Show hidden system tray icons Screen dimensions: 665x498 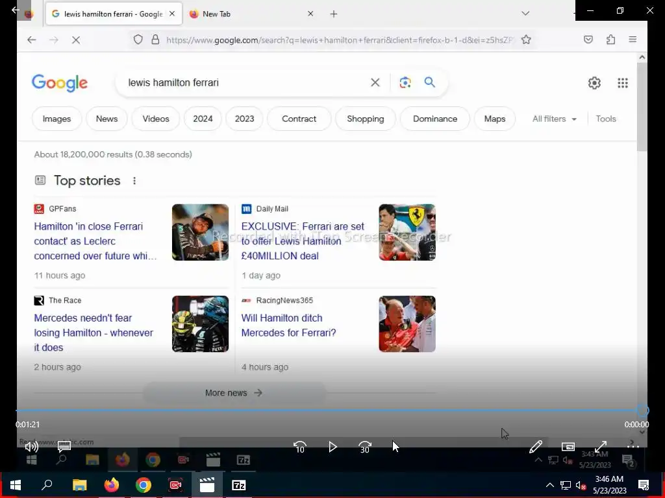[549, 485]
